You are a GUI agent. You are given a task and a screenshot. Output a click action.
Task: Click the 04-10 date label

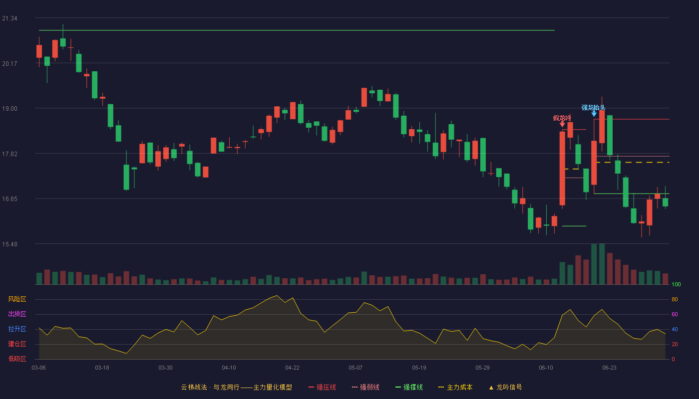229,368
